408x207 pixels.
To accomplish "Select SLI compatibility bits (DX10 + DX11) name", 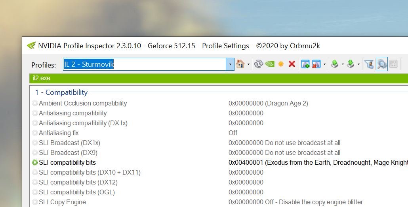I will click(x=90, y=173).
